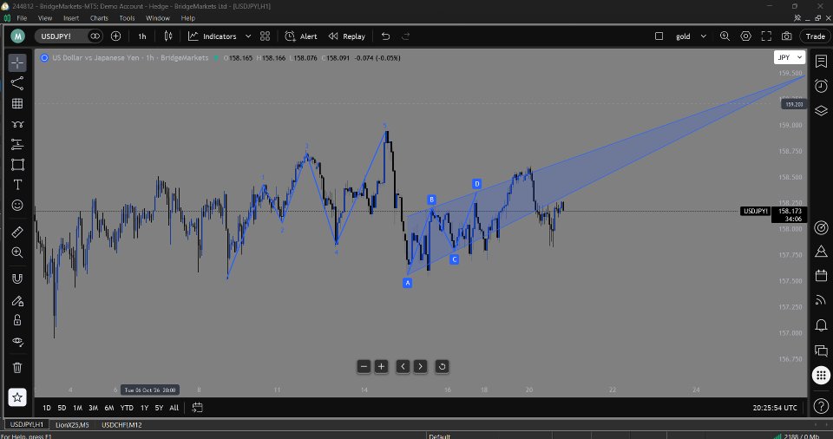Screen dimensions: 833x439
Task: Enter fullscreen mode
Action: click(766, 36)
